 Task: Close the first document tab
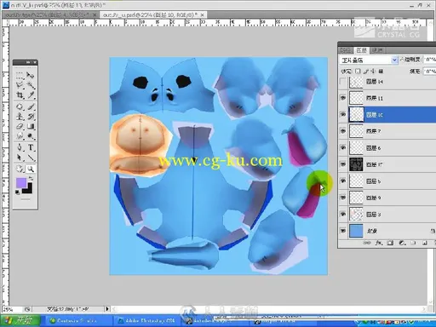coord(95,14)
